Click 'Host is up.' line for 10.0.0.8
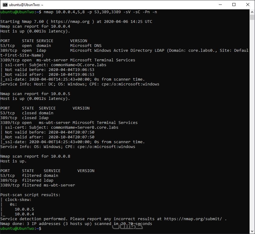The width and height of the screenshot is (255, 234). 13,161
